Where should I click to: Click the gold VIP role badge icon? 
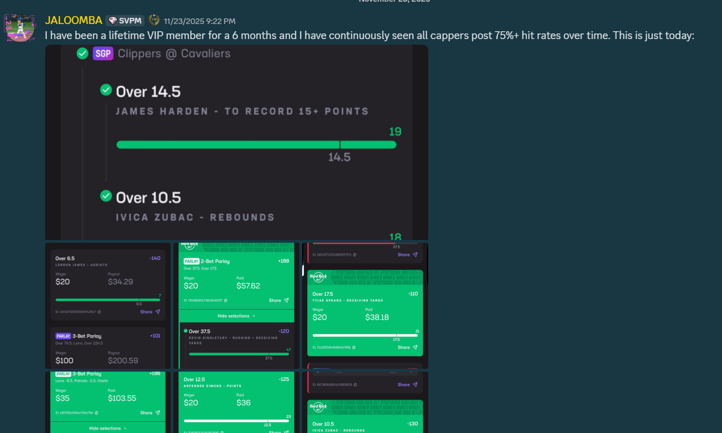click(x=154, y=21)
